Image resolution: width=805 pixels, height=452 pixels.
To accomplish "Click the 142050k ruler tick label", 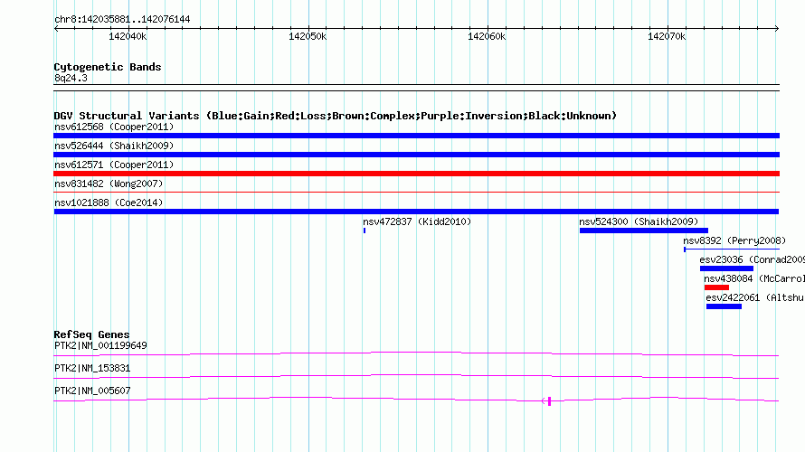I will click(307, 36).
